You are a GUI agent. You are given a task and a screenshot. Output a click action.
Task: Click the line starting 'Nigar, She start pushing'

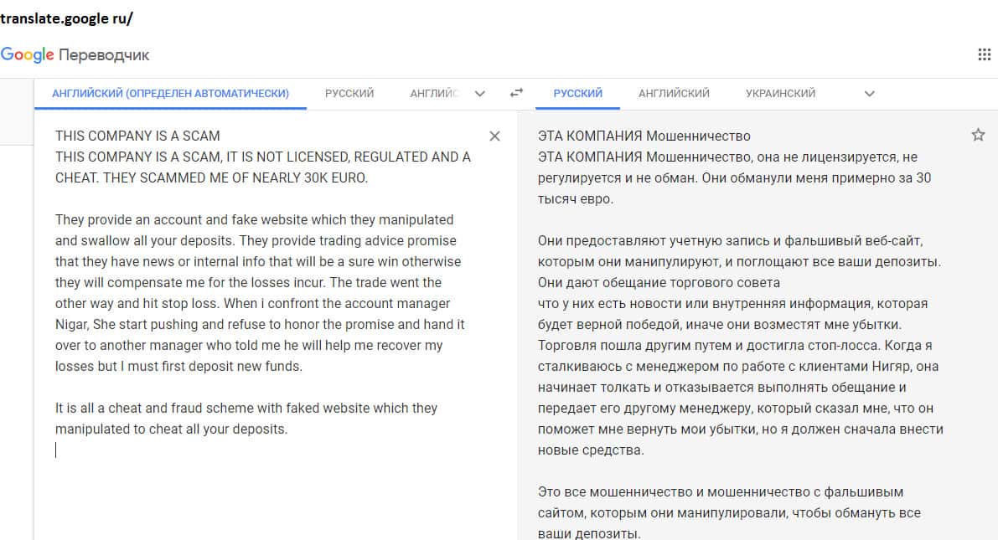coord(260,324)
